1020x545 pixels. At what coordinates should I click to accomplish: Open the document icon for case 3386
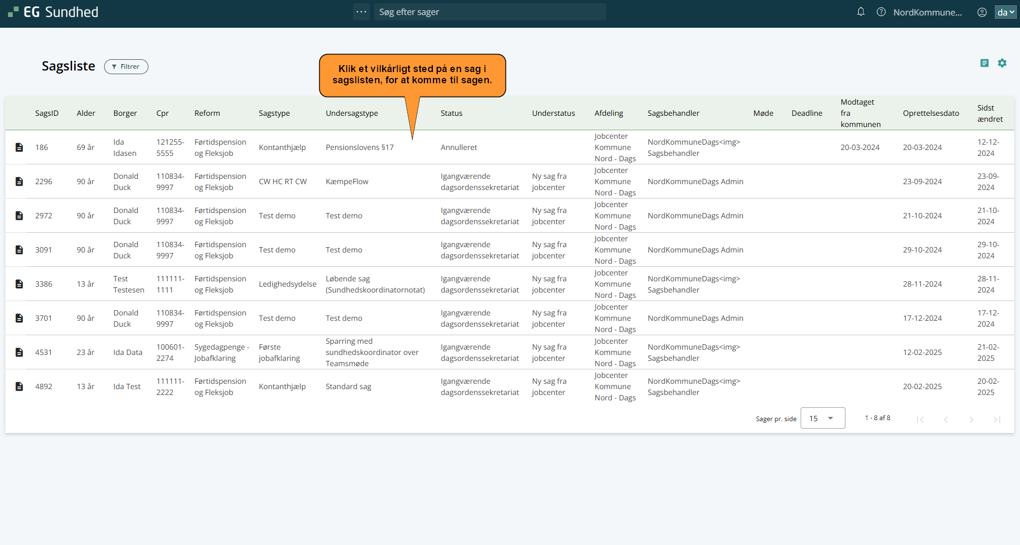point(19,284)
